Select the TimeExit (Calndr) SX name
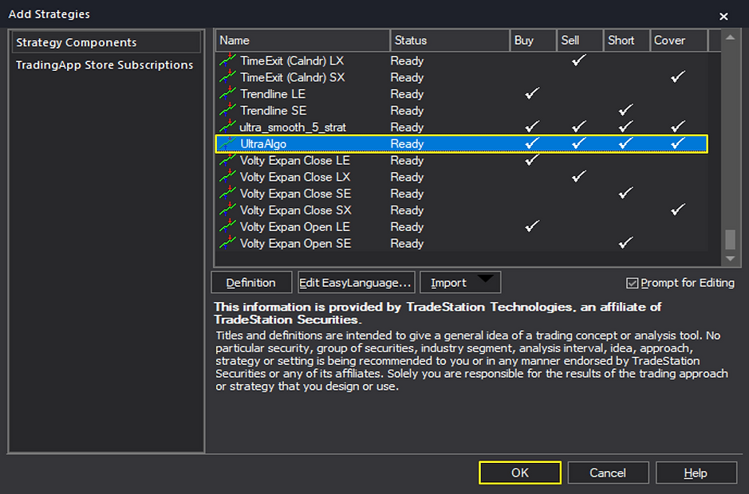This screenshot has width=749, height=494. click(292, 77)
